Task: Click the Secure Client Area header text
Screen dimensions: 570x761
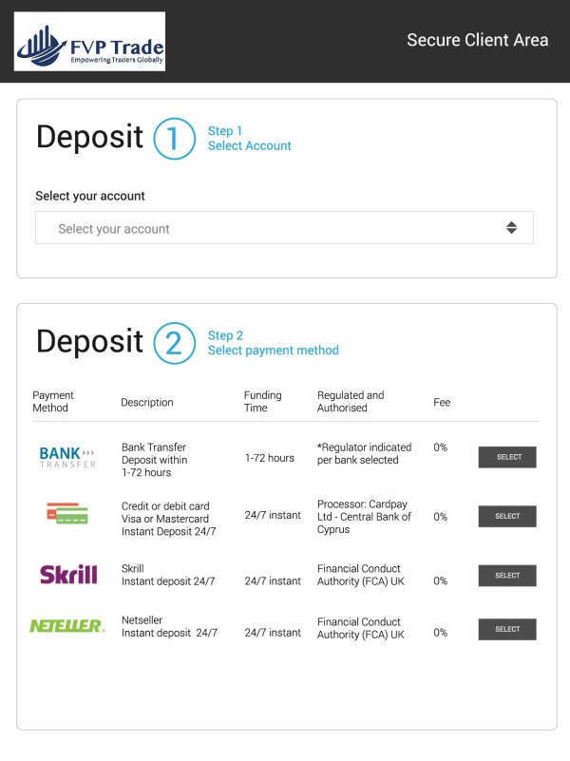Action: (477, 40)
